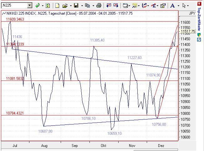This screenshot has height=151, width=204.
Task: Click the 10600 value on price axis
Action: coord(185,137)
